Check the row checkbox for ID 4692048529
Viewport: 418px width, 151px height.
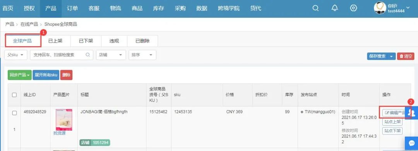click(x=14, y=113)
